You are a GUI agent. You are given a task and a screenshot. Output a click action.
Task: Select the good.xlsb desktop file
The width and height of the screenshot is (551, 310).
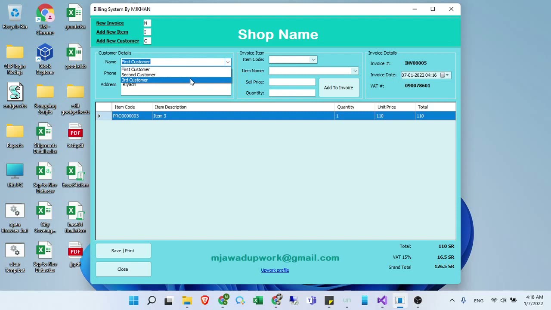point(75,56)
